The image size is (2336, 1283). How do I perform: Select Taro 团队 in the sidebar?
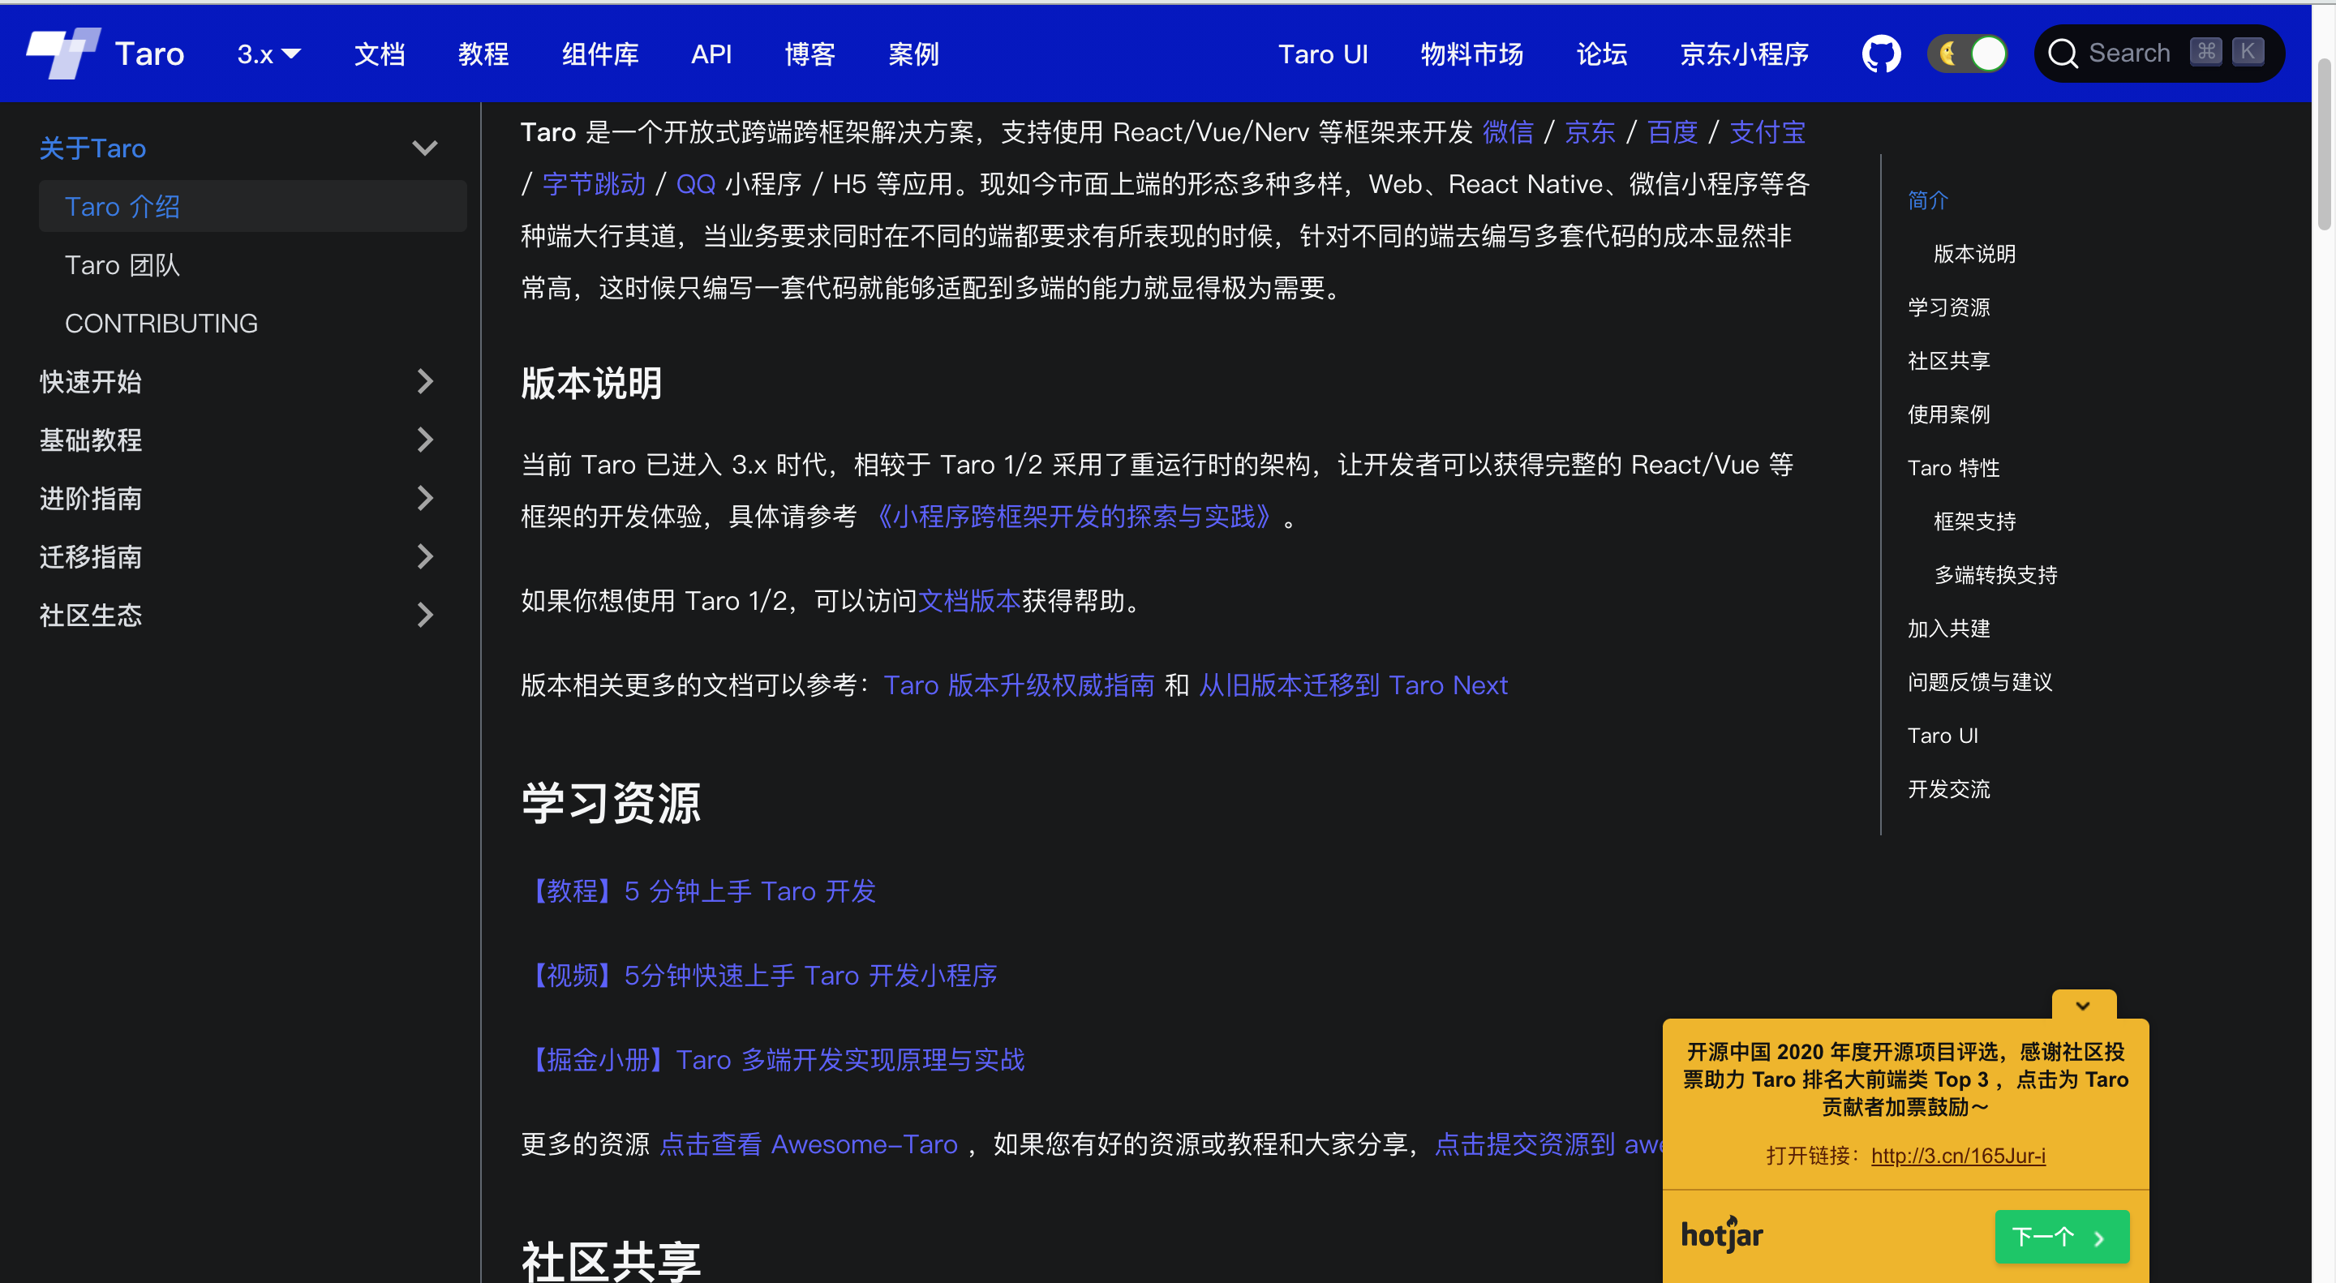122,264
